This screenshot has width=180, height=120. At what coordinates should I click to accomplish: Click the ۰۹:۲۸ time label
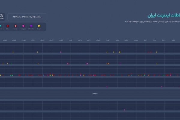[x=80, y=40]
